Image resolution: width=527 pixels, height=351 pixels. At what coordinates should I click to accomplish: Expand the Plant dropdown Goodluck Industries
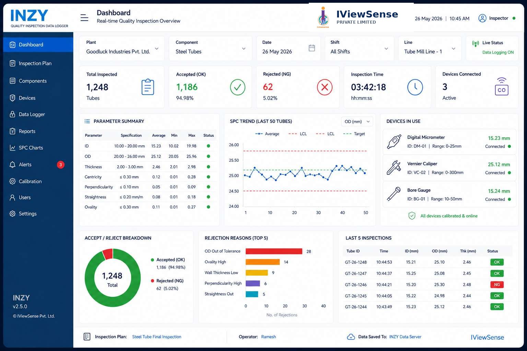click(x=122, y=48)
